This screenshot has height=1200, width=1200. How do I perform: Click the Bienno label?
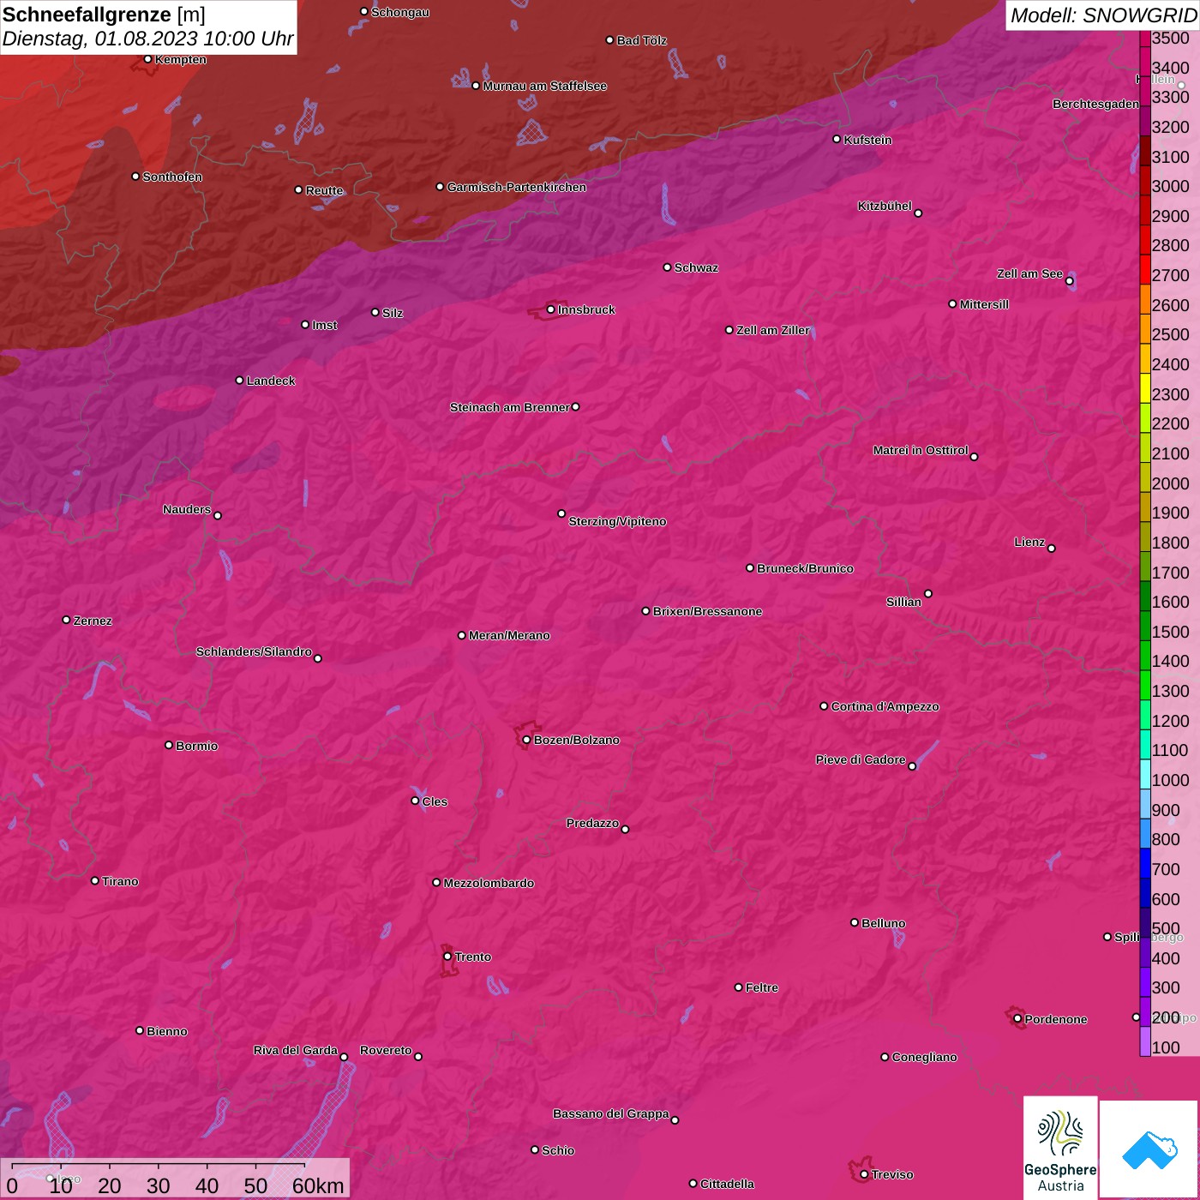[x=167, y=1031]
